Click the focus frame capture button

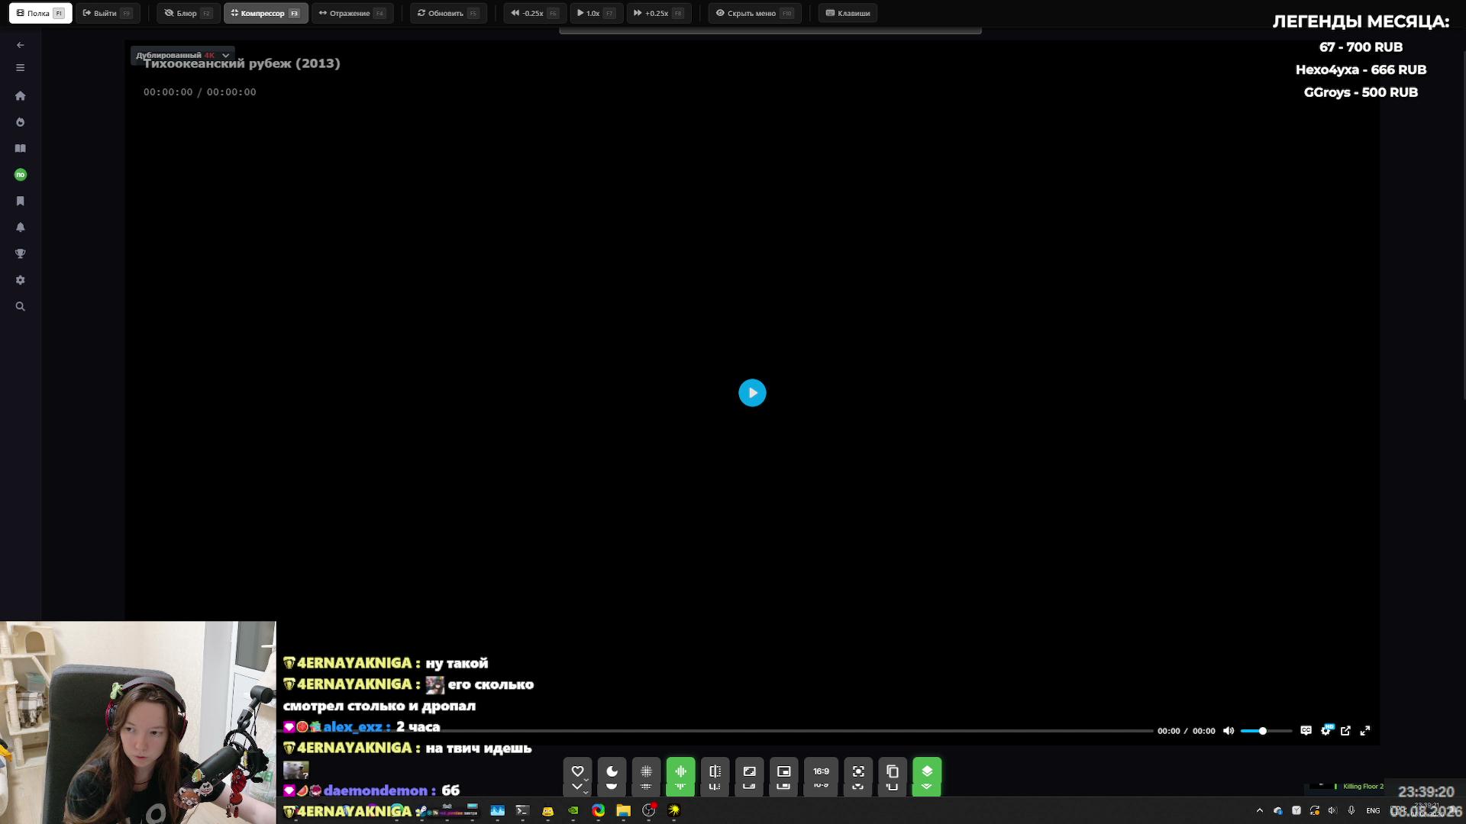coord(858,772)
